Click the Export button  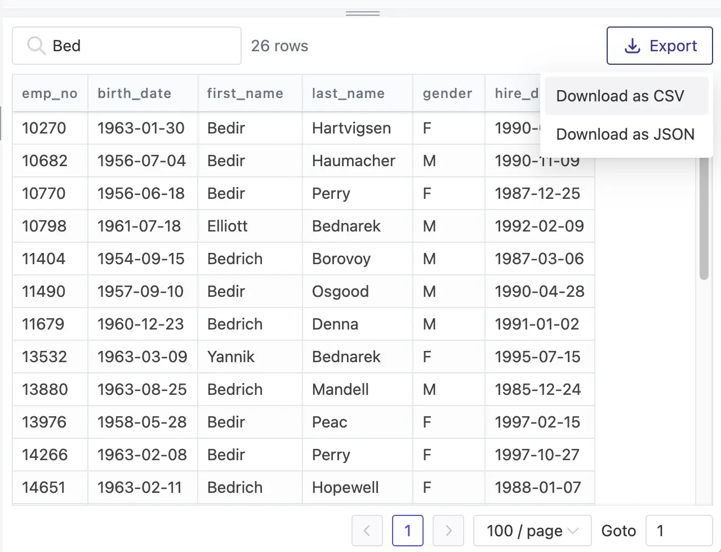[x=660, y=46]
